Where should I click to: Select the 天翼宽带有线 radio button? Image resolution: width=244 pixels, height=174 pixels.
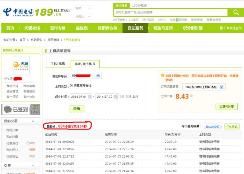tap(71, 85)
